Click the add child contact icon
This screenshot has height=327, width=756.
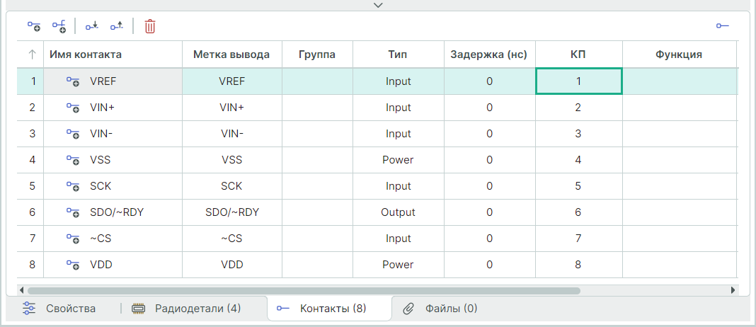pos(59,27)
